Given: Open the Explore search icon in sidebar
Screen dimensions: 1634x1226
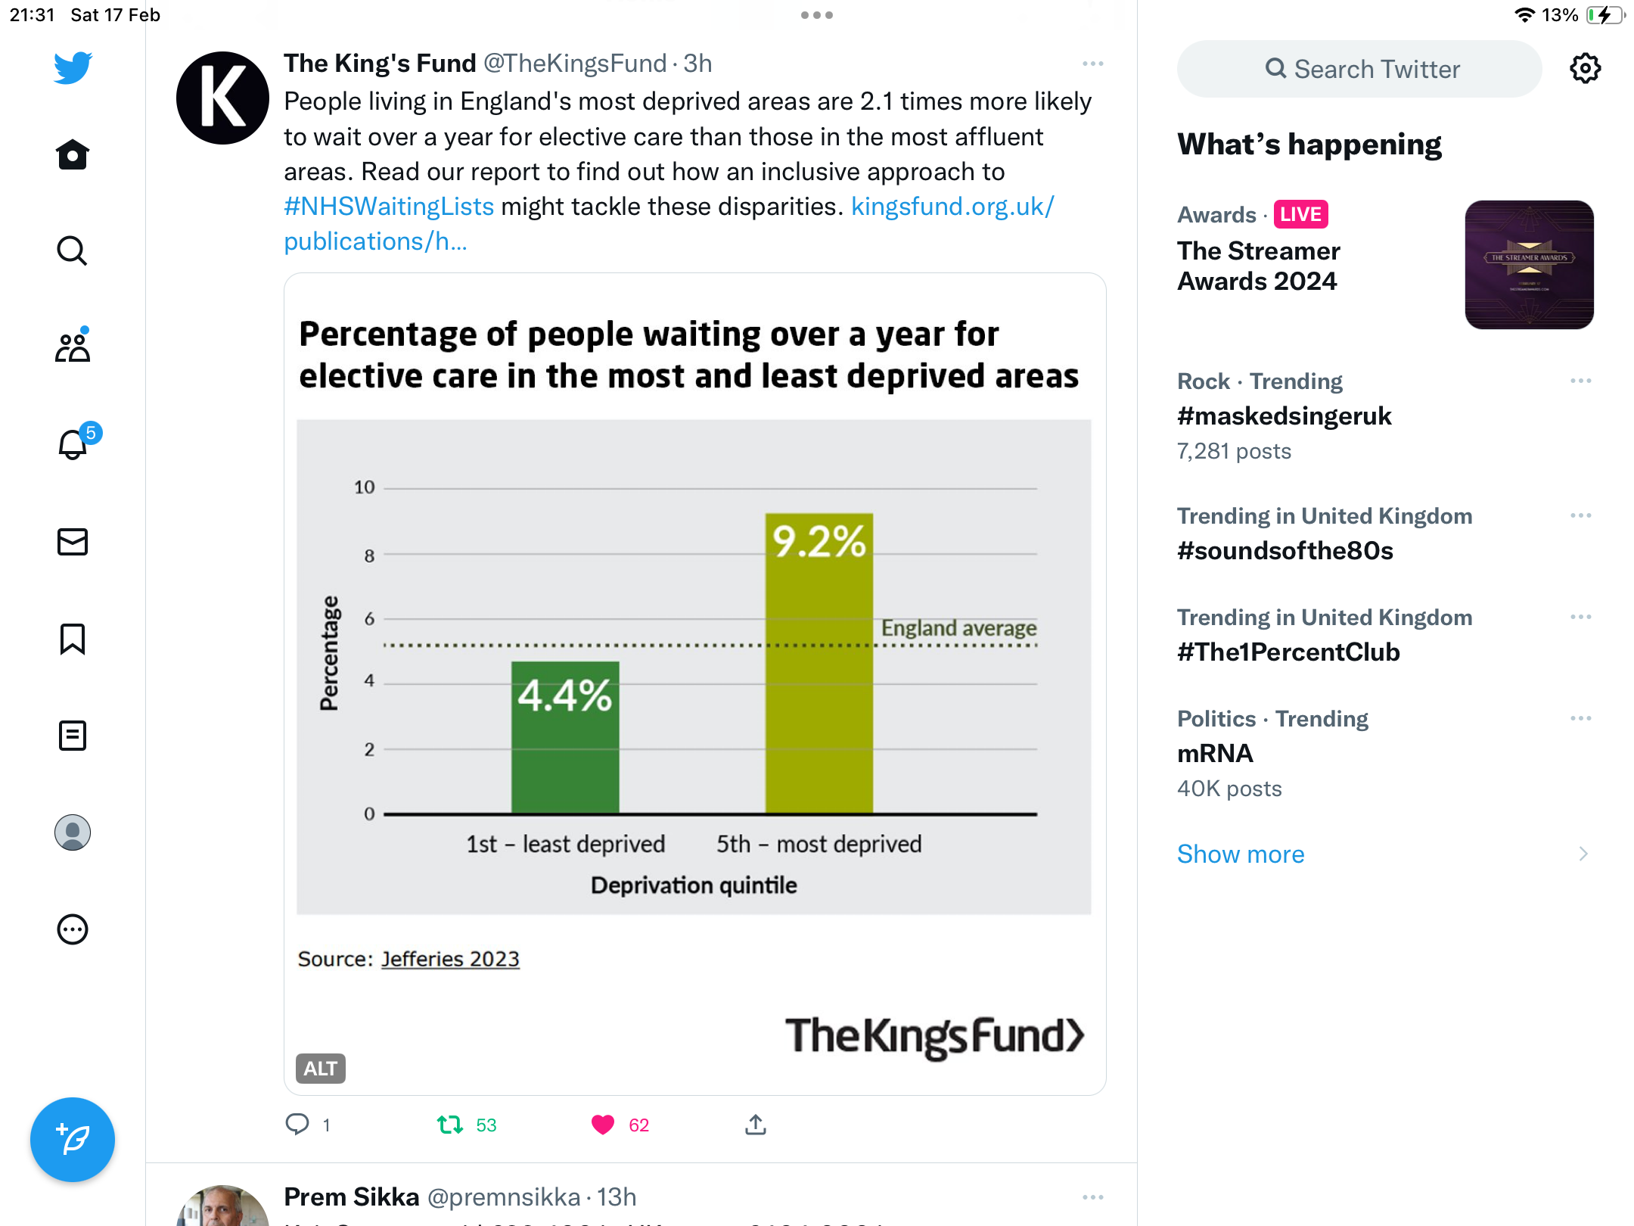Looking at the screenshot, I should (73, 251).
